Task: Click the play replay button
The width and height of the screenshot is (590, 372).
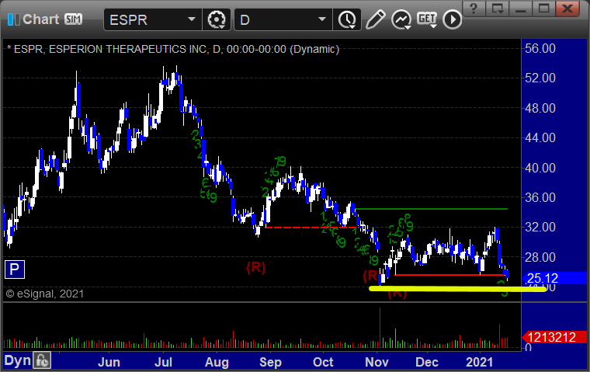Action: click(453, 19)
